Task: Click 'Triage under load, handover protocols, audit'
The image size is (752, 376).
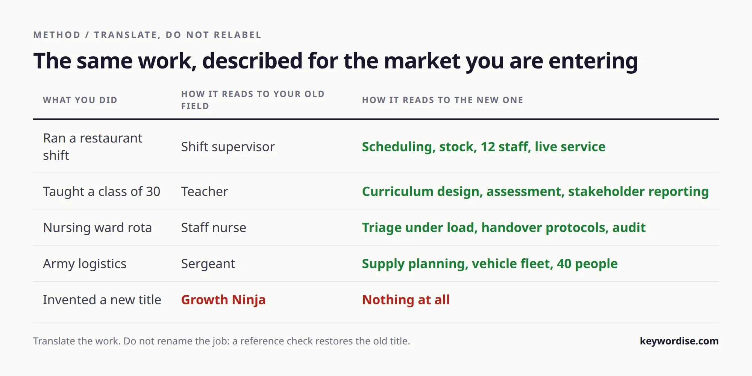Action: 503,227
